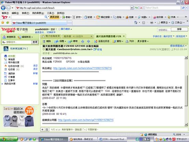Viewport: 189px width, 142px height.
Task: Click 列印 print button in mail toolbar
Action: [x=130, y=41]
